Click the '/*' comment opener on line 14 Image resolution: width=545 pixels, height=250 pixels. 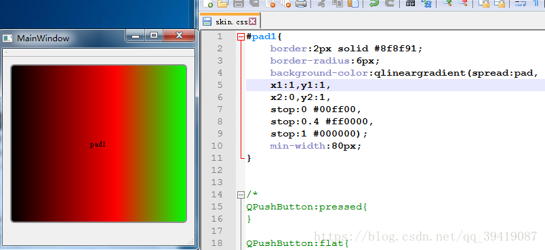[x=252, y=195]
